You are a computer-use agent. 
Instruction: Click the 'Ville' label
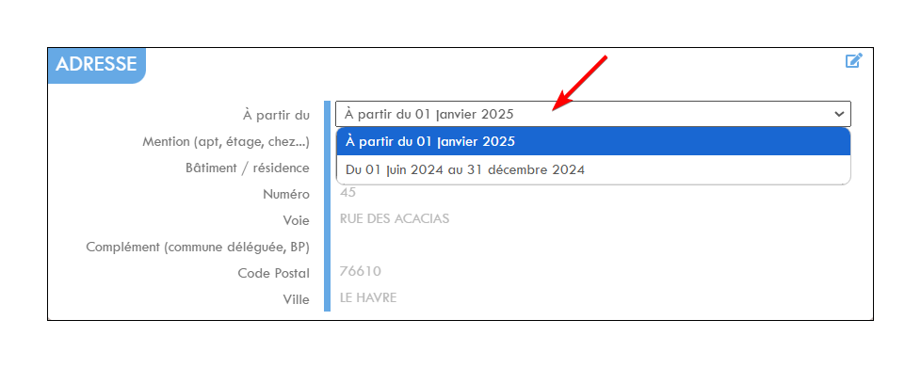point(296,300)
